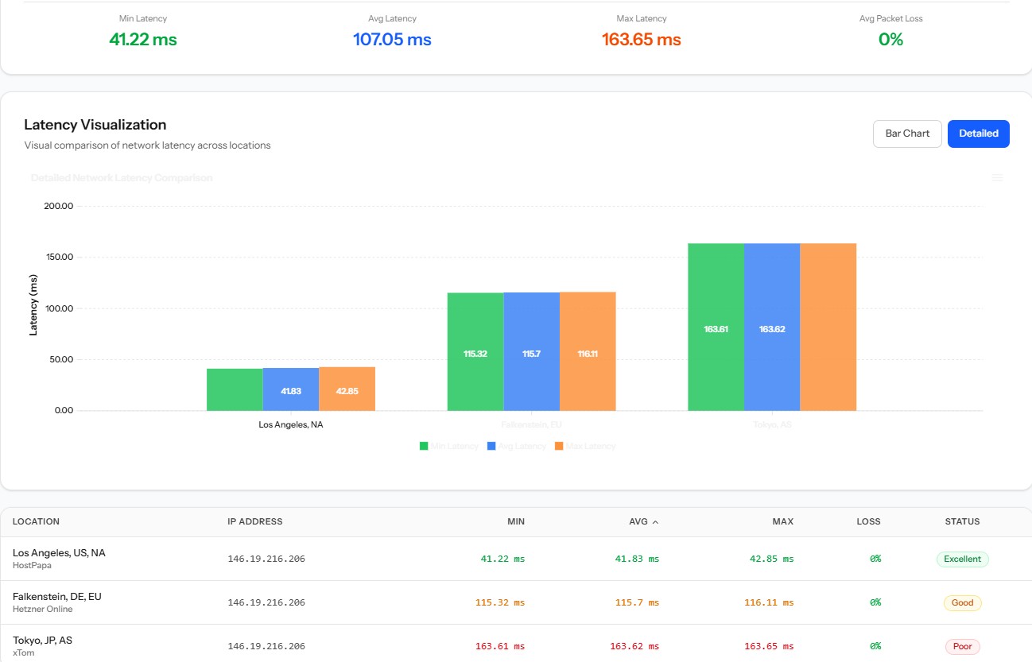The height and width of the screenshot is (662, 1032).
Task: Click the '41.22 ms' table min value
Action: pos(502,559)
